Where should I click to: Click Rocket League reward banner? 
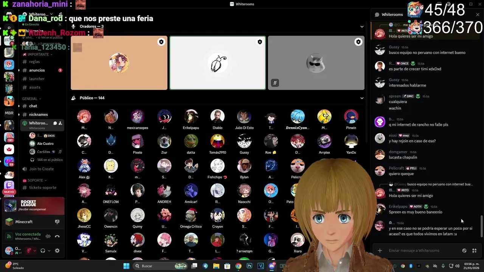(x=33, y=206)
